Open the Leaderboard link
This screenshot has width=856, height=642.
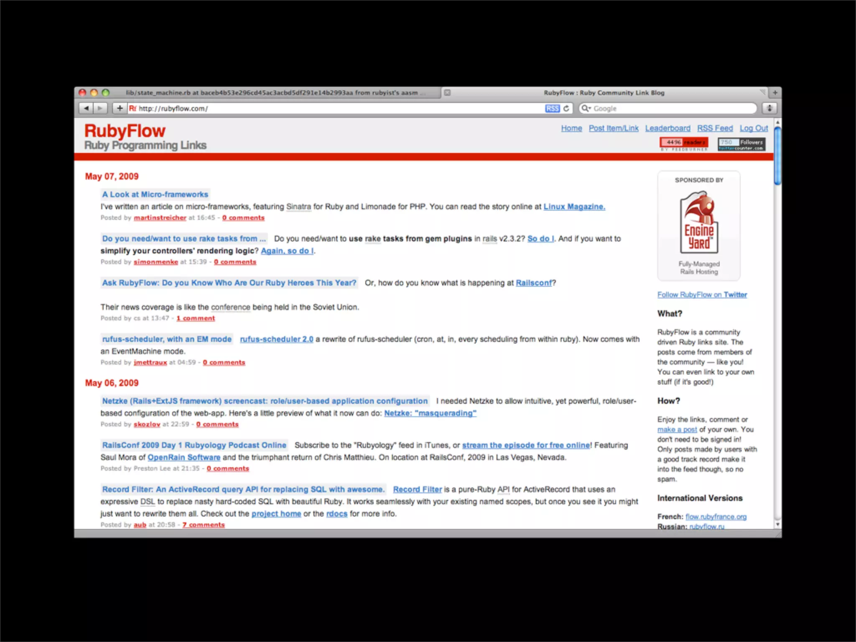coord(667,128)
